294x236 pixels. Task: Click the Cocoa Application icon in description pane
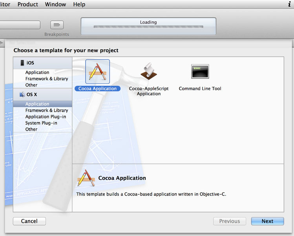86,178
